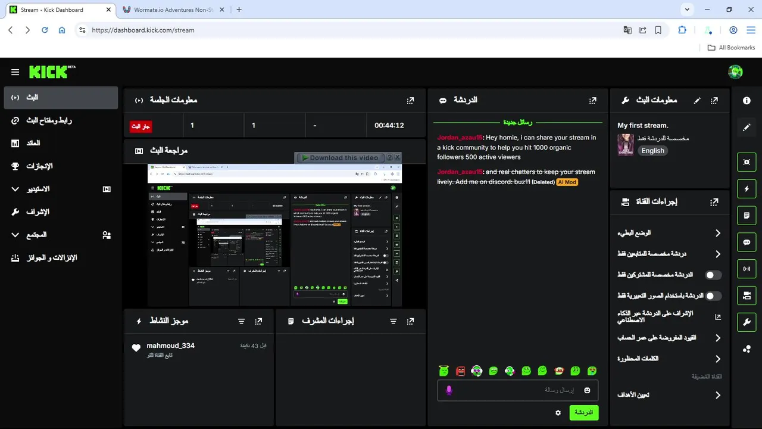Click the wrench icon in the right rail
Image resolution: width=762 pixels, height=429 pixels.
[747, 322]
